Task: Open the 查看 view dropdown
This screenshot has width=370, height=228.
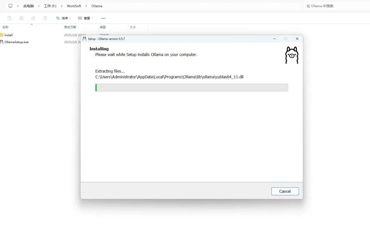Action: (x=85, y=18)
